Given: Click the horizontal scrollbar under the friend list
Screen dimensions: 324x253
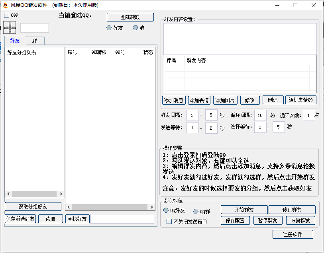Looking at the screenshot, I should pyautogui.click(x=34, y=194).
